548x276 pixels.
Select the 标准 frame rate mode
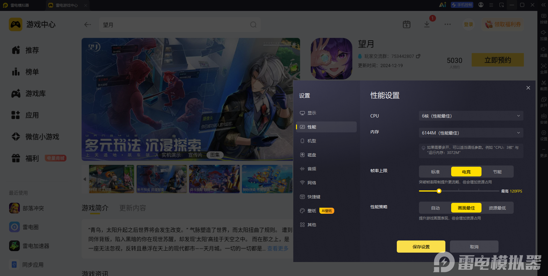tap(435, 172)
